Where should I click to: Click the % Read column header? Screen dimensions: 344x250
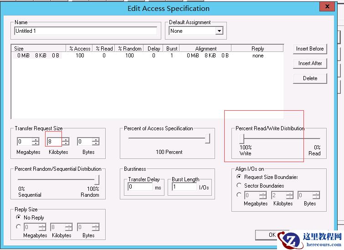104,48
